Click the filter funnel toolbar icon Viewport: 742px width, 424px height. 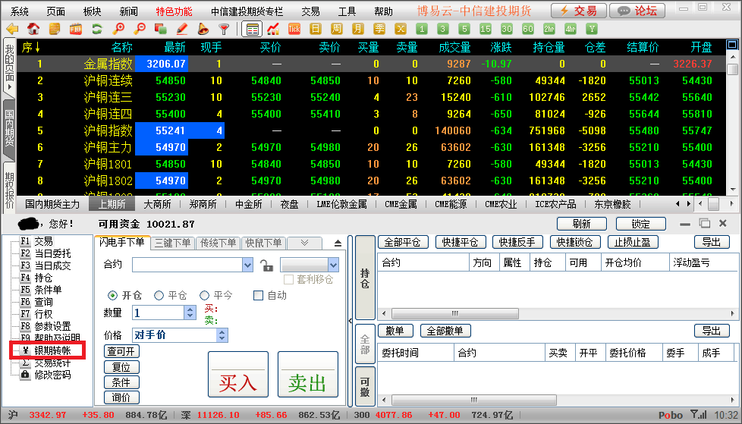pyautogui.click(x=224, y=29)
